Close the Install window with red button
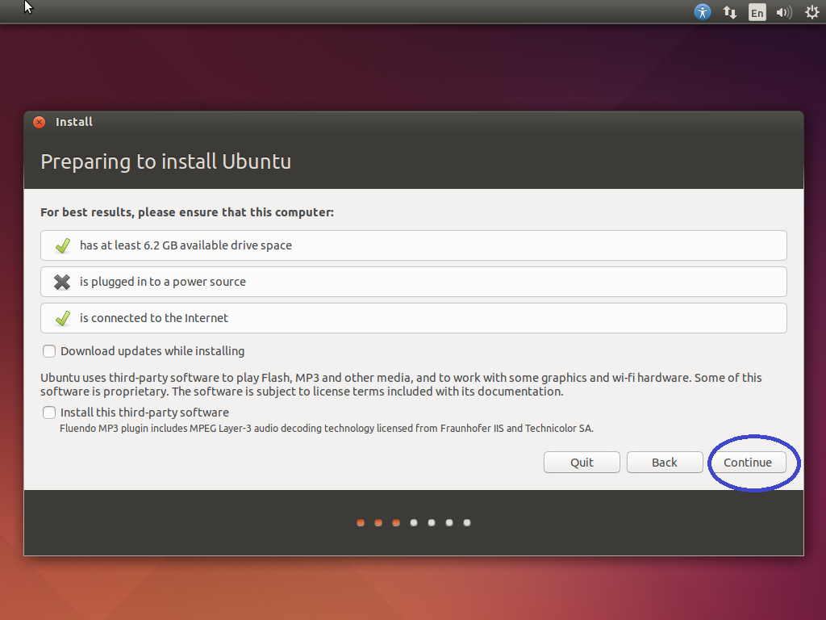Image resolution: width=826 pixels, height=620 pixels. click(x=39, y=123)
